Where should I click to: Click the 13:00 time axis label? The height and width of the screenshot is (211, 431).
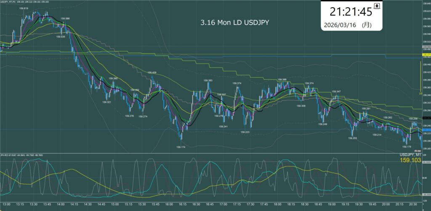coord(7,204)
